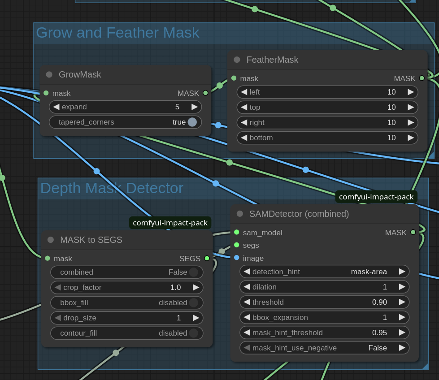The width and height of the screenshot is (439, 380).
Task: Select next detection_hint option
Action: pos(402,272)
